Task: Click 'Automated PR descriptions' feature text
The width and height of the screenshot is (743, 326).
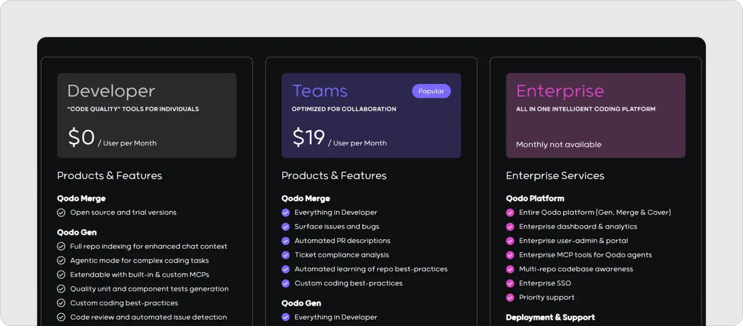Action: pos(342,241)
